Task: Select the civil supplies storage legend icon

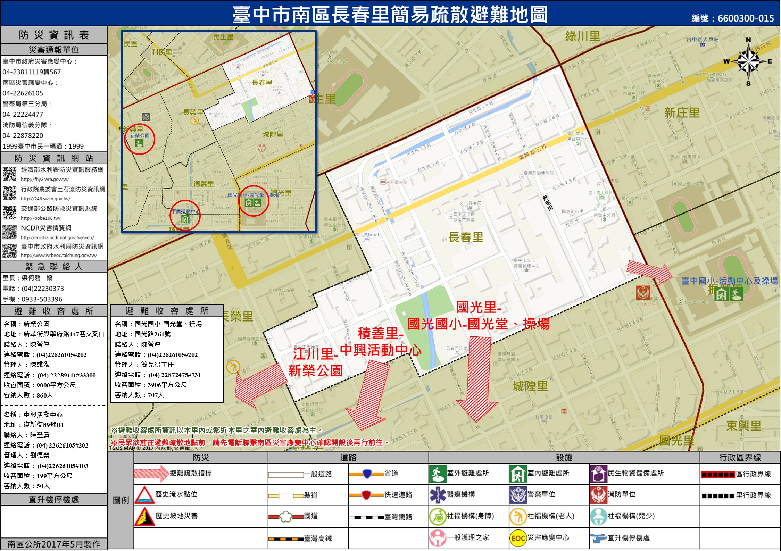Action: pos(598,474)
